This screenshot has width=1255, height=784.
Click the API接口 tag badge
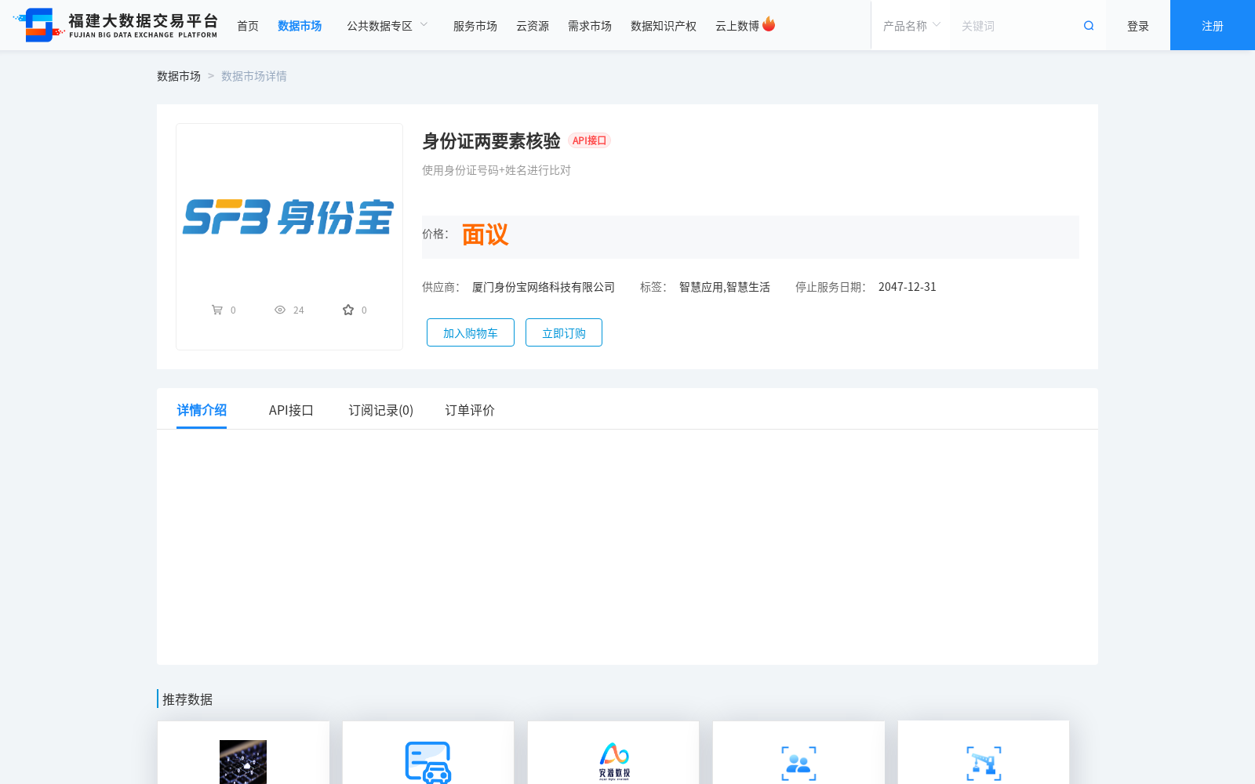coord(589,140)
